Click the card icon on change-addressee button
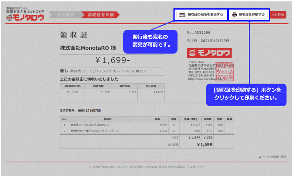Viewport: 292px width, 177px height. [182, 15]
